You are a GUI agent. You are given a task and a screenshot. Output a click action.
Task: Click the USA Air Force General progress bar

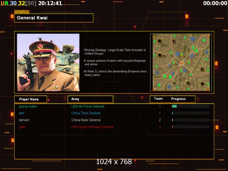point(190,106)
